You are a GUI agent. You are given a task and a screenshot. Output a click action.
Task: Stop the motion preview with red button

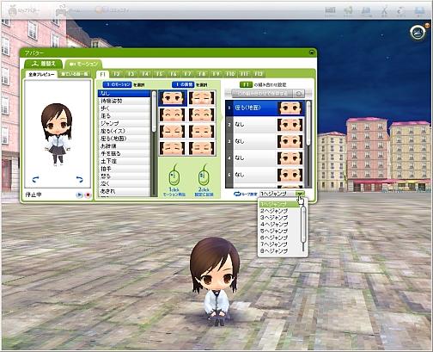click(x=88, y=195)
